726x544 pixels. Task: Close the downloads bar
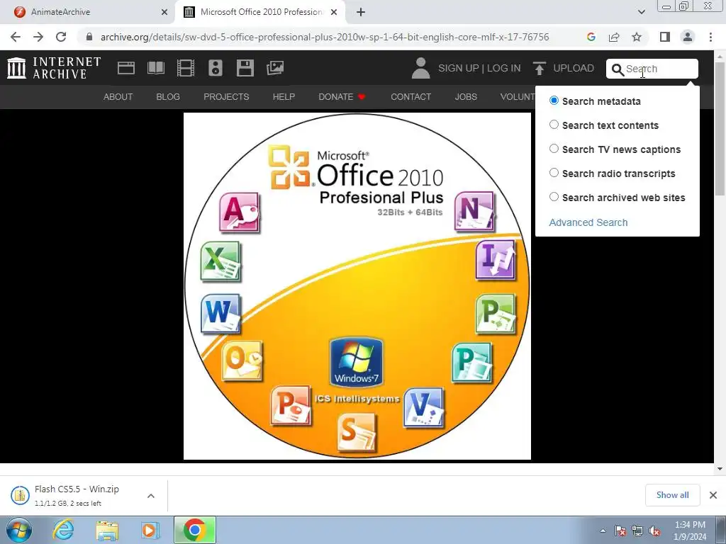point(713,495)
